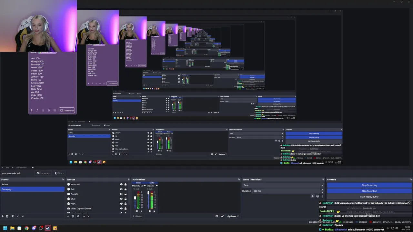Adjust the Duration stepper arrows
Screen dimensions: 413x232
click(x=323, y=191)
